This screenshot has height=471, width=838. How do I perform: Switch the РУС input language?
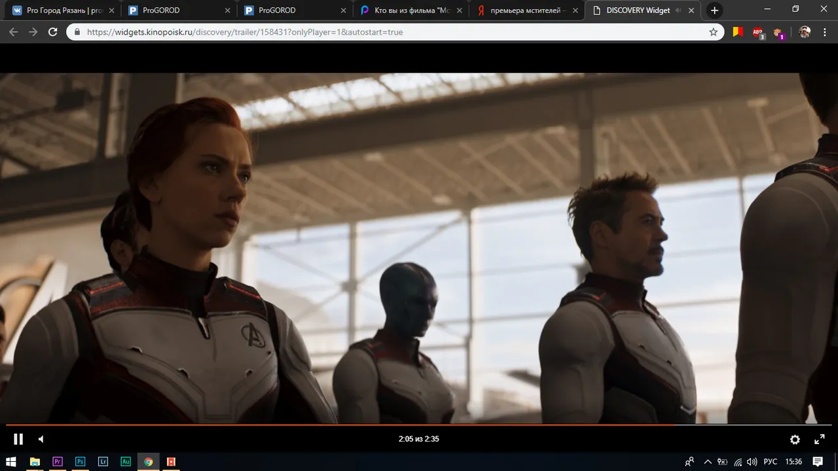pyautogui.click(x=771, y=461)
